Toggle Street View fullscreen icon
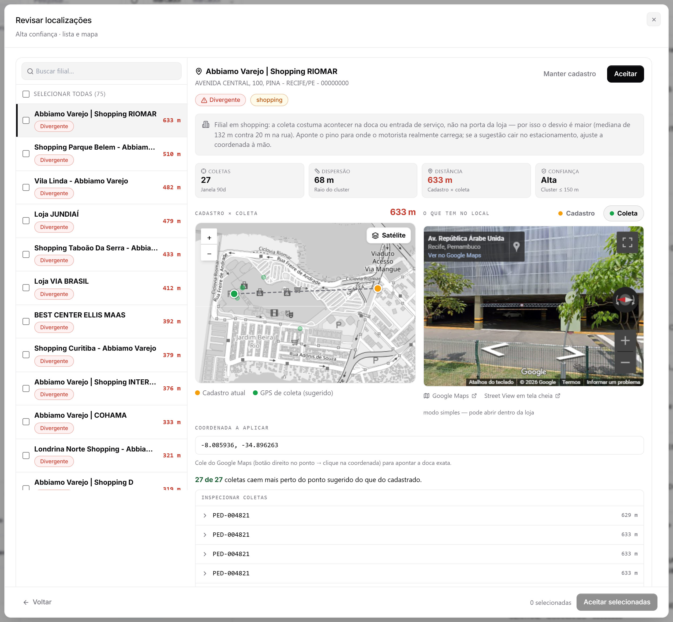 click(x=627, y=242)
